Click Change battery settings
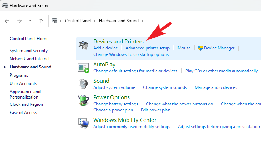Image resolution: width=261 pixels, height=157 pixels. point(116,104)
